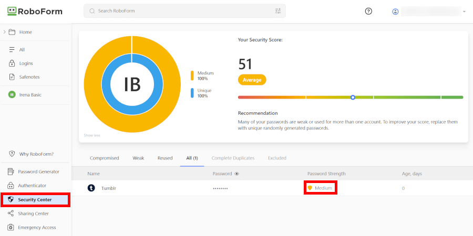
Task: Click the Medium strength label for Tumblr
Action: point(323,188)
